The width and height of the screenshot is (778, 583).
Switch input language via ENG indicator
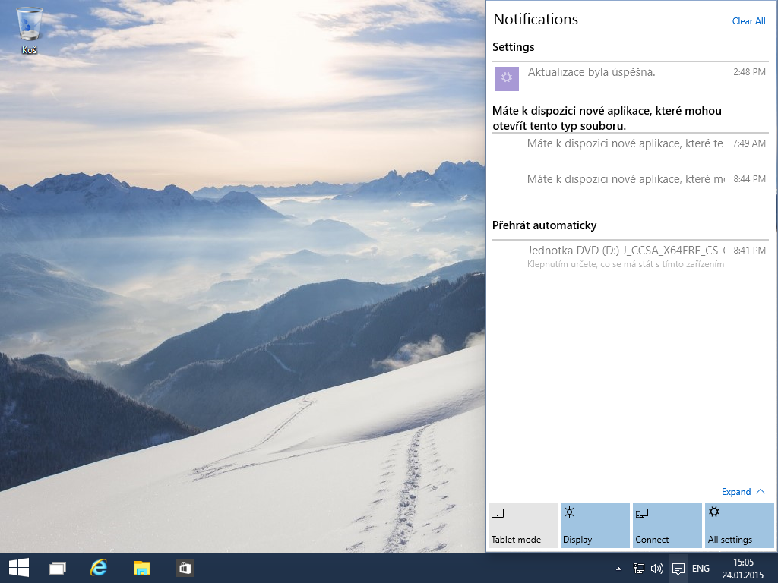click(x=700, y=568)
